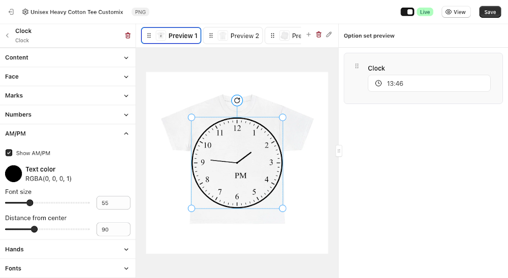Open product settings gear icon
The height and width of the screenshot is (278, 508).
25,12
